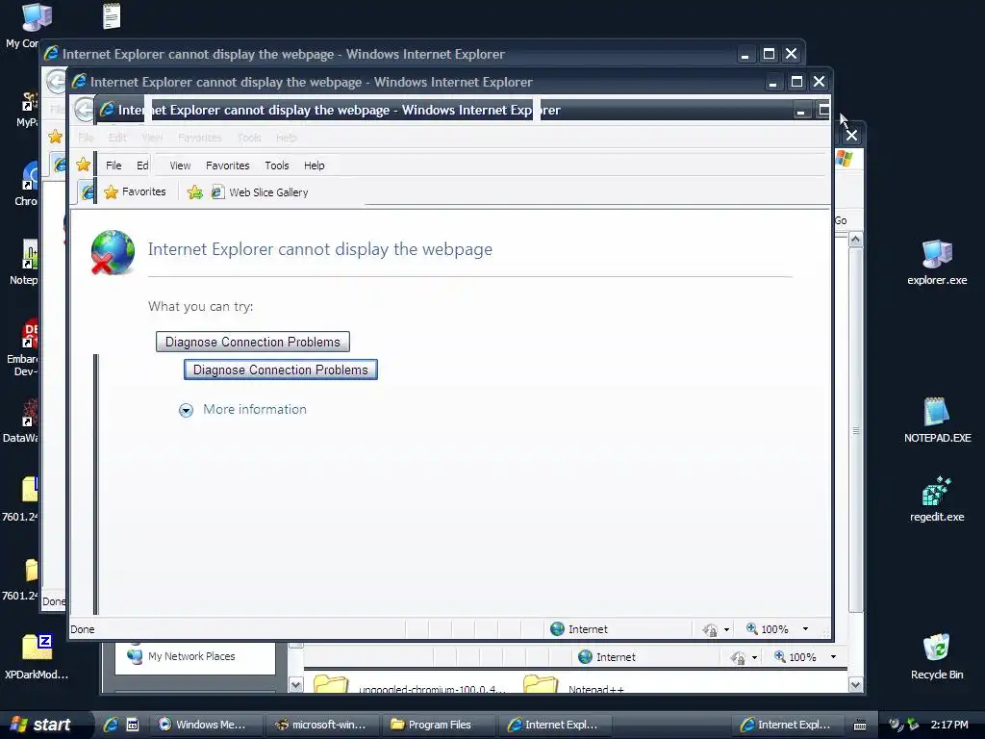Viewport: 985px width, 739px height.
Task: Switch to the Internet Expl... taskbar button beside Program Files
Action: pos(553,725)
